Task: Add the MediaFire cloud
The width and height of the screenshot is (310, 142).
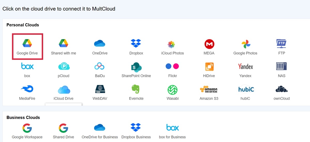Action: 27,92
